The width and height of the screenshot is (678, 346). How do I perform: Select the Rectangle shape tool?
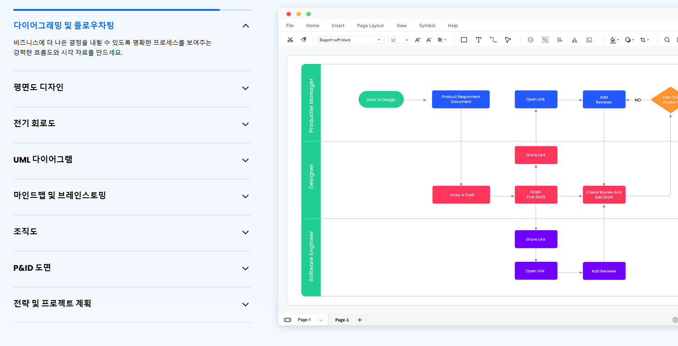pyautogui.click(x=464, y=40)
